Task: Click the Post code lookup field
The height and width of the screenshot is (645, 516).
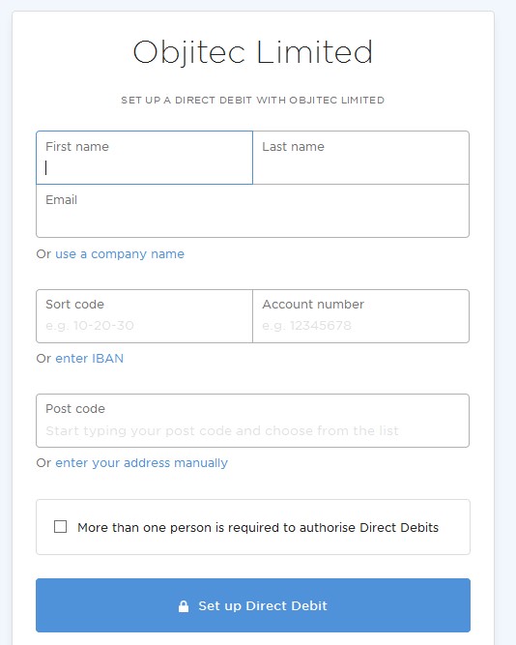Action: click(252, 421)
